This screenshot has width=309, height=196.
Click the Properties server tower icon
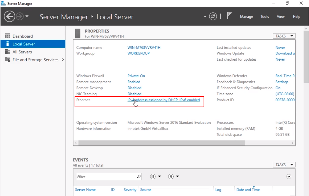(78, 33)
